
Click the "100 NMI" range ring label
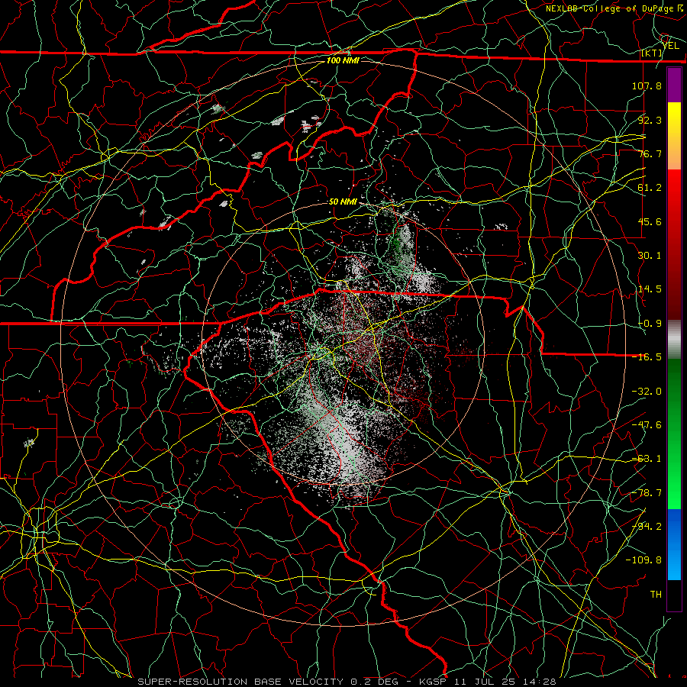(343, 60)
